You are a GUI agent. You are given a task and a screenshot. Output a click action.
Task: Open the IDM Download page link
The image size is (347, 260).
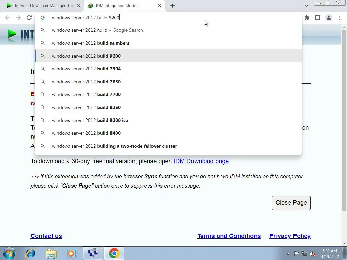pos(201,161)
